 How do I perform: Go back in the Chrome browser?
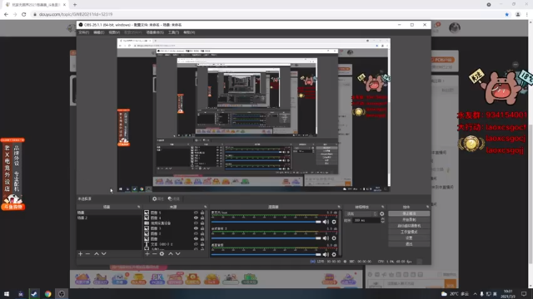6,14
